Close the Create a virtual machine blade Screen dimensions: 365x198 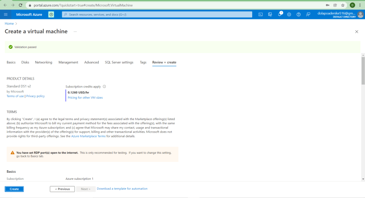[x=357, y=31]
